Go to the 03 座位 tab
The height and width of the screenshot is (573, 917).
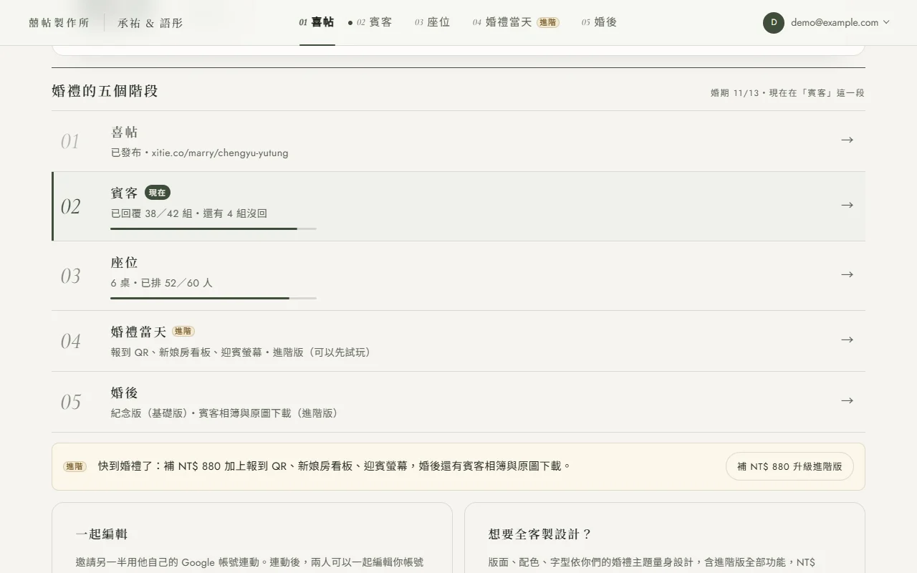coord(433,22)
